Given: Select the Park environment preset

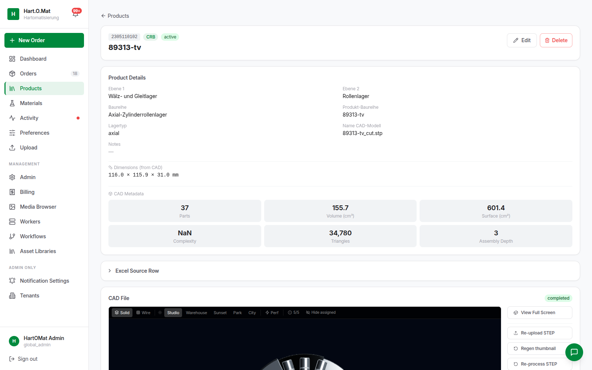Looking at the screenshot, I should click(238, 313).
